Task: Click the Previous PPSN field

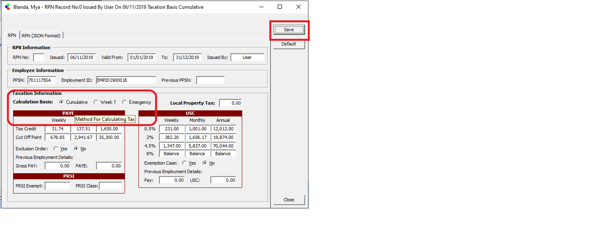Action: point(210,80)
